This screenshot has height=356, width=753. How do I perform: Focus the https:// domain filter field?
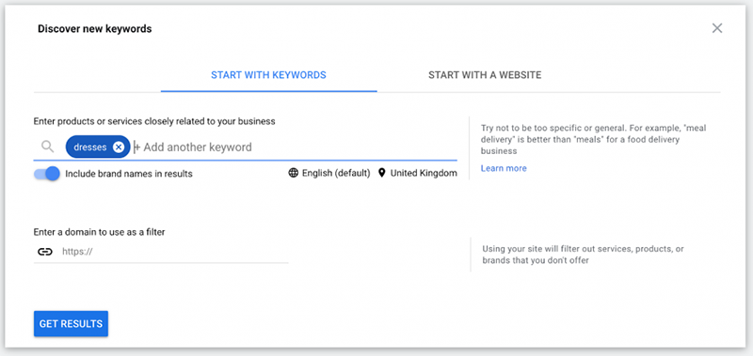point(175,252)
